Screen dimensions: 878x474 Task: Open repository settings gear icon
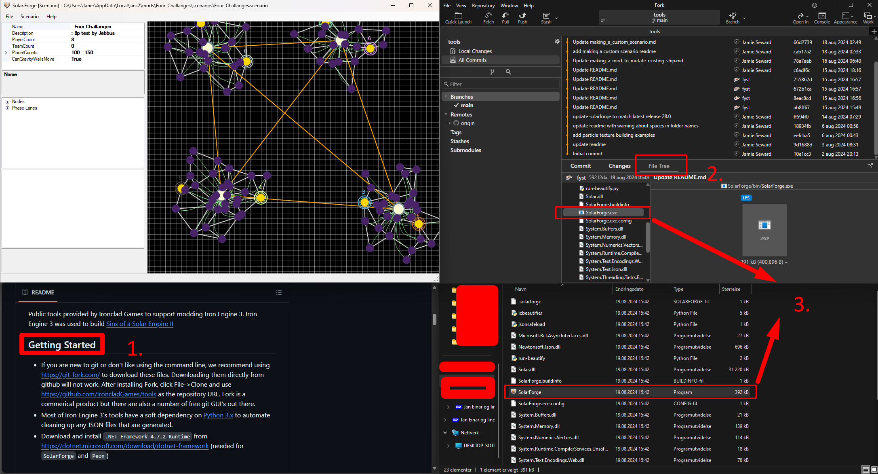557,42
